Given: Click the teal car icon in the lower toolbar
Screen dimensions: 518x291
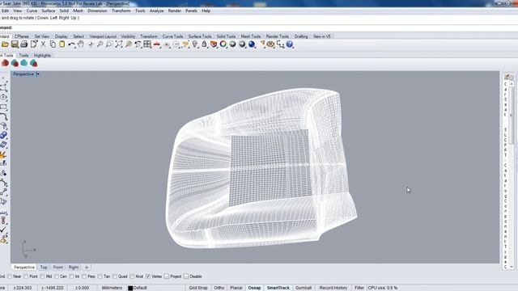Looking at the screenshot, I should [24, 63].
